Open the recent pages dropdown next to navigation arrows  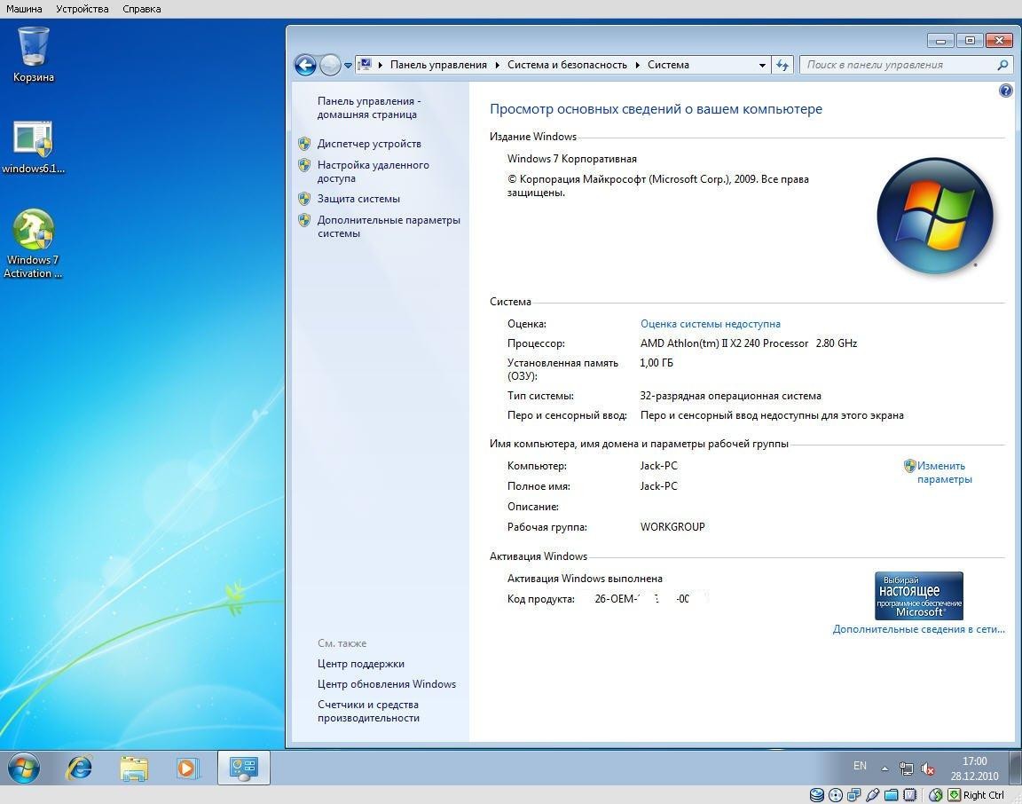(x=348, y=65)
